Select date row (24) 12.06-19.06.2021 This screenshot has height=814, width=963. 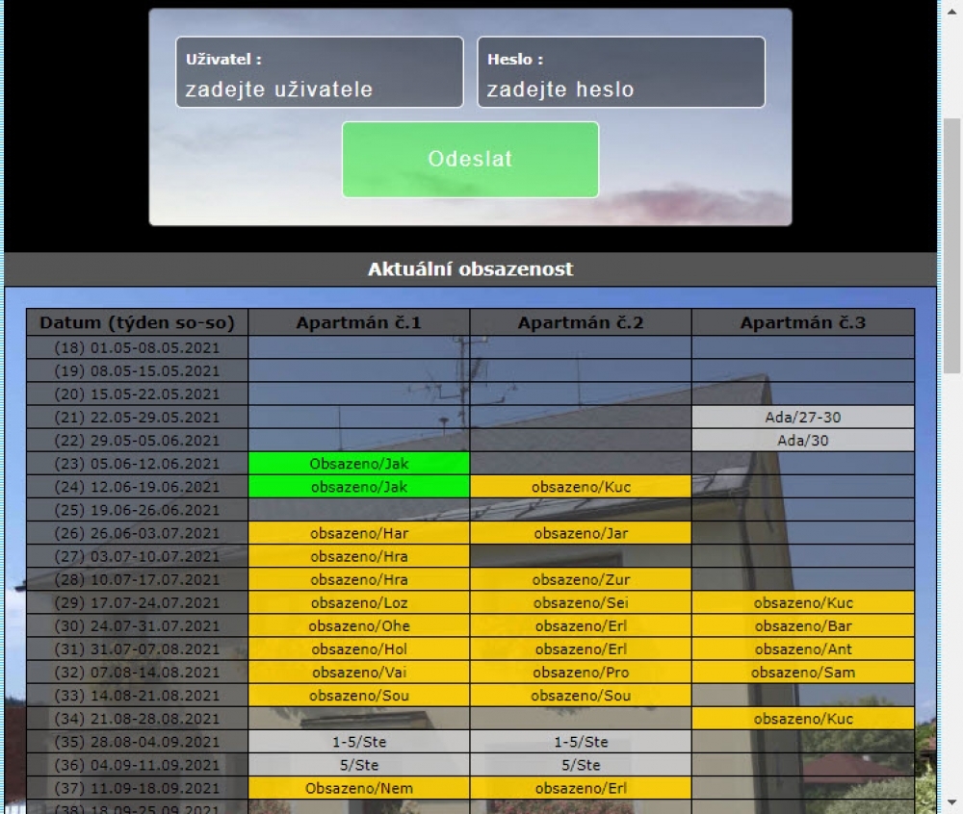point(137,487)
